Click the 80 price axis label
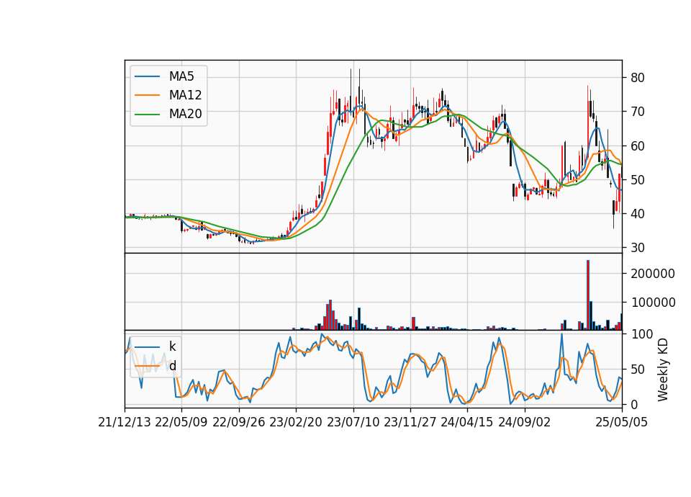 point(637,78)
